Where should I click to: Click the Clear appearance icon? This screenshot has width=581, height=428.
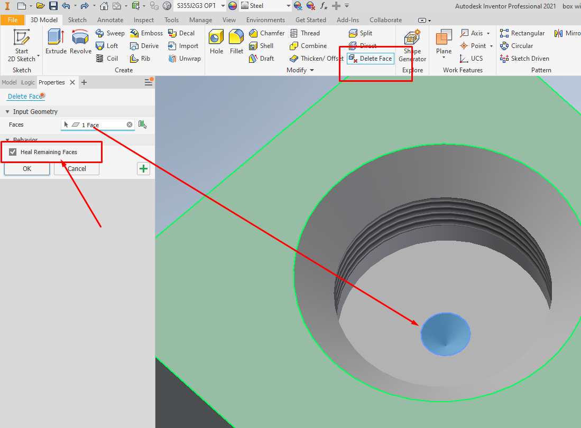click(310, 6)
